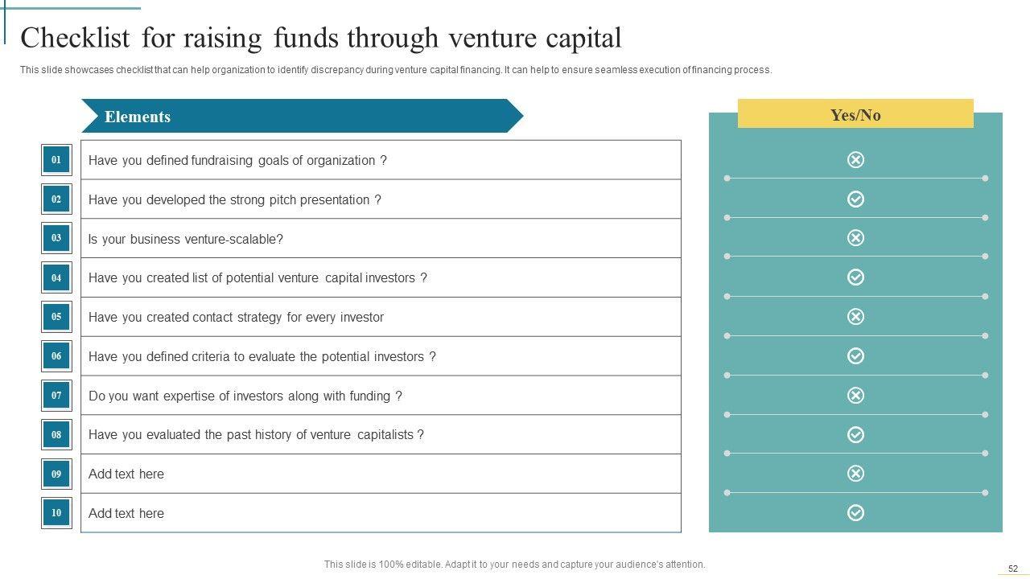
Task: Select the number 10 badge
Action: point(56,513)
